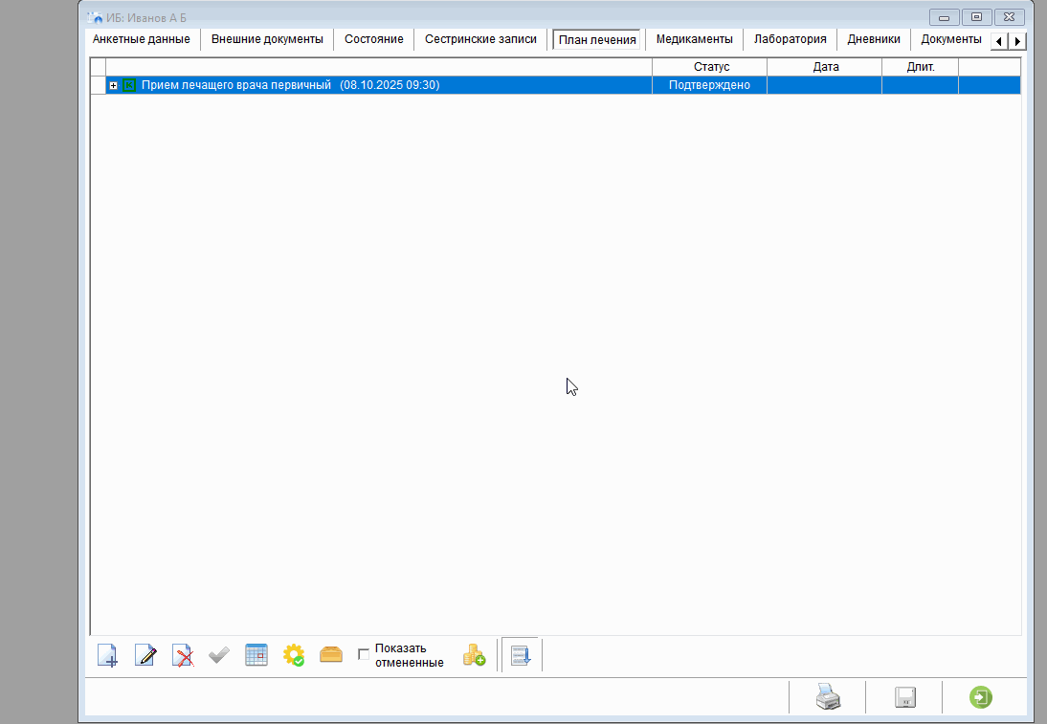The height and width of the screenshot is (724, 1047).
Task: Click the gear with green check icon
Action: (294, 656)
